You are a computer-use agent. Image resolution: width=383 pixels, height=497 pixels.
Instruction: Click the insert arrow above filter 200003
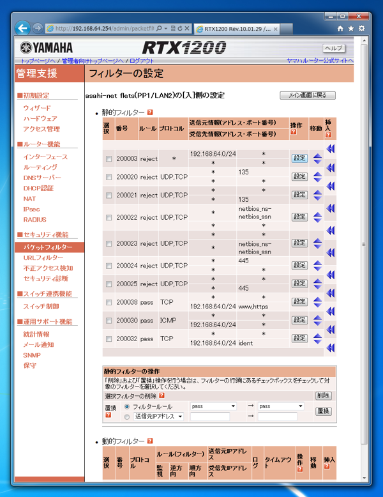[331, 149]
